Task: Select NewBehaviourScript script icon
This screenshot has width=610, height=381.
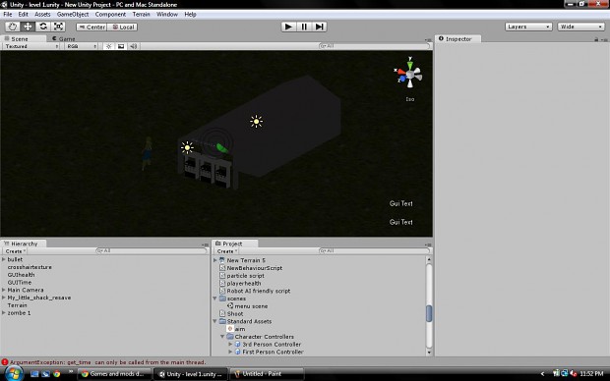Action: pyautogui.click(x=222, y=268)
